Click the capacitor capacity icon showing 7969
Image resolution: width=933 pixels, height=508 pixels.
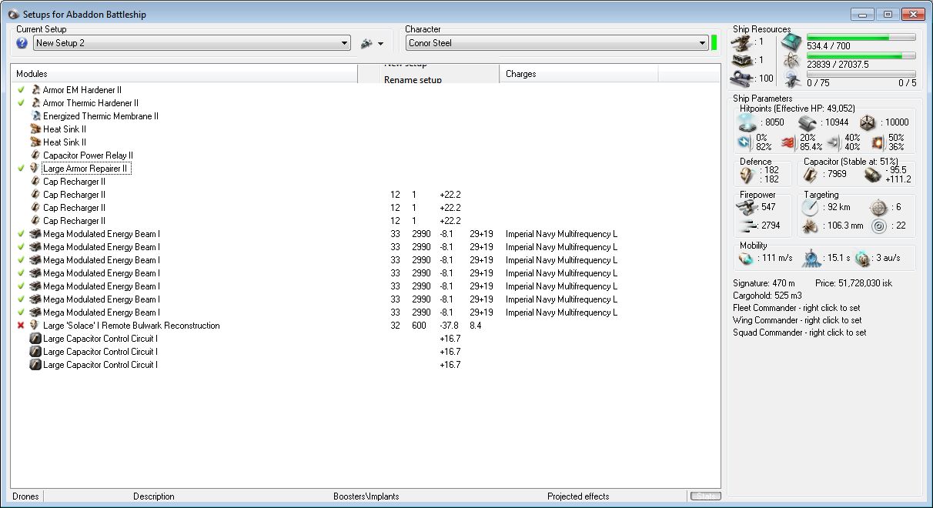pyautogui.click(x=811, y=175)
